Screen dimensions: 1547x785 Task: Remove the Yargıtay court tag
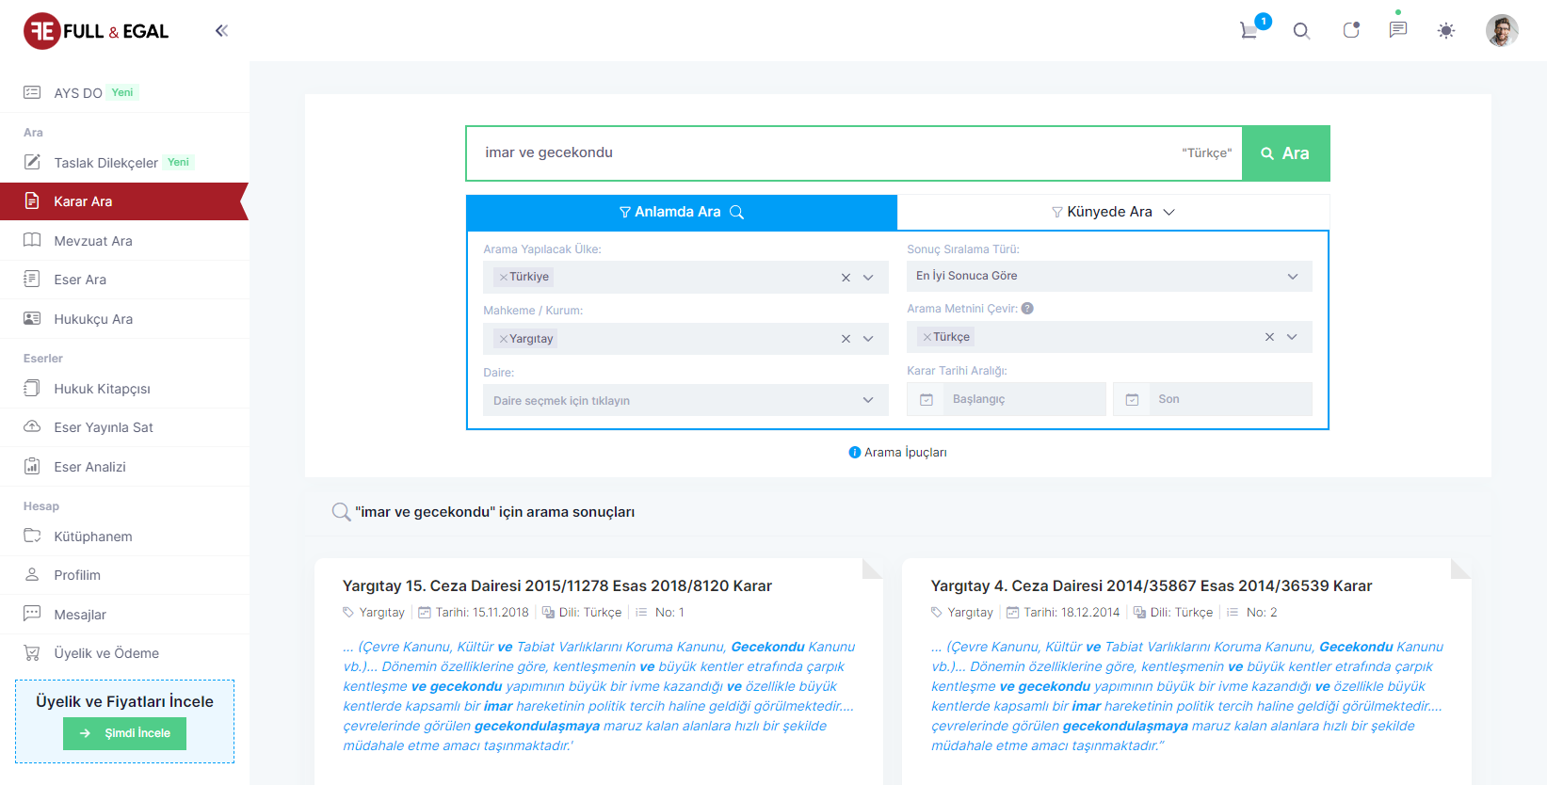[504, 339]
